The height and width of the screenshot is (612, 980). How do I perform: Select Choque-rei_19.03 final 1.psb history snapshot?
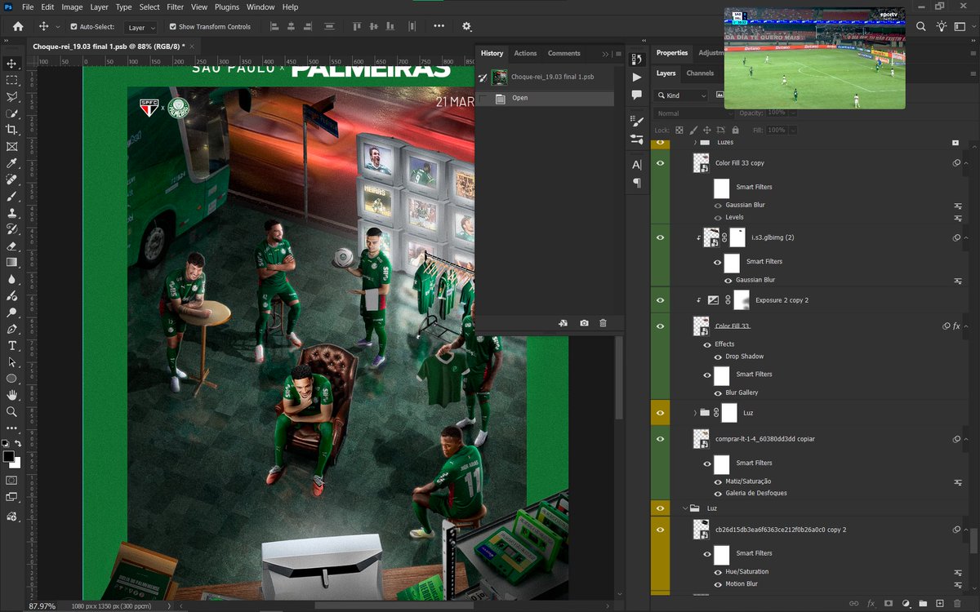[x=544, y=77]
